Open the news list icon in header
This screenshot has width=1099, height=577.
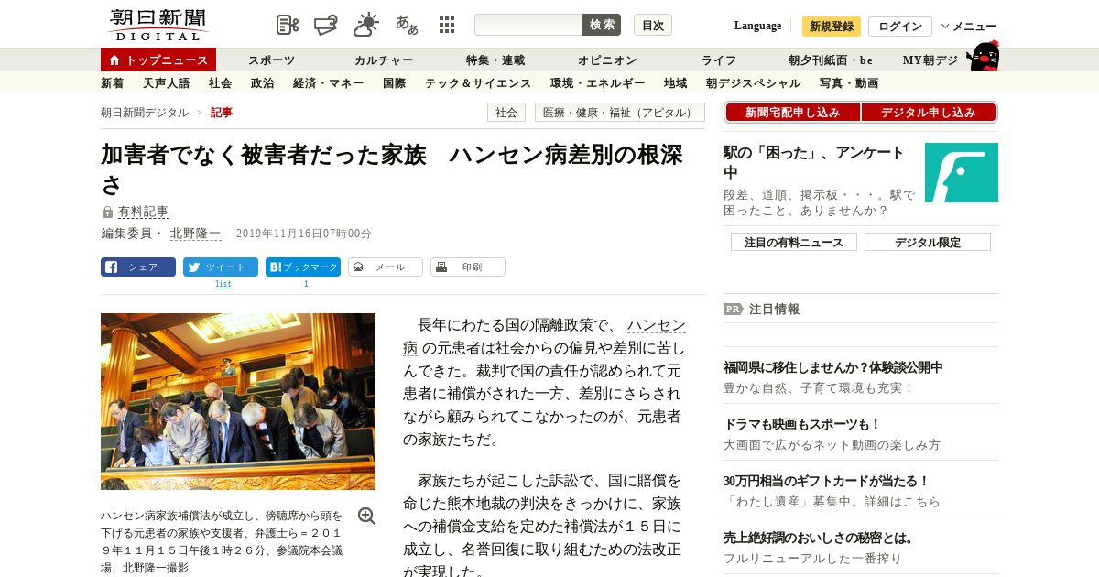click(288, 25)
